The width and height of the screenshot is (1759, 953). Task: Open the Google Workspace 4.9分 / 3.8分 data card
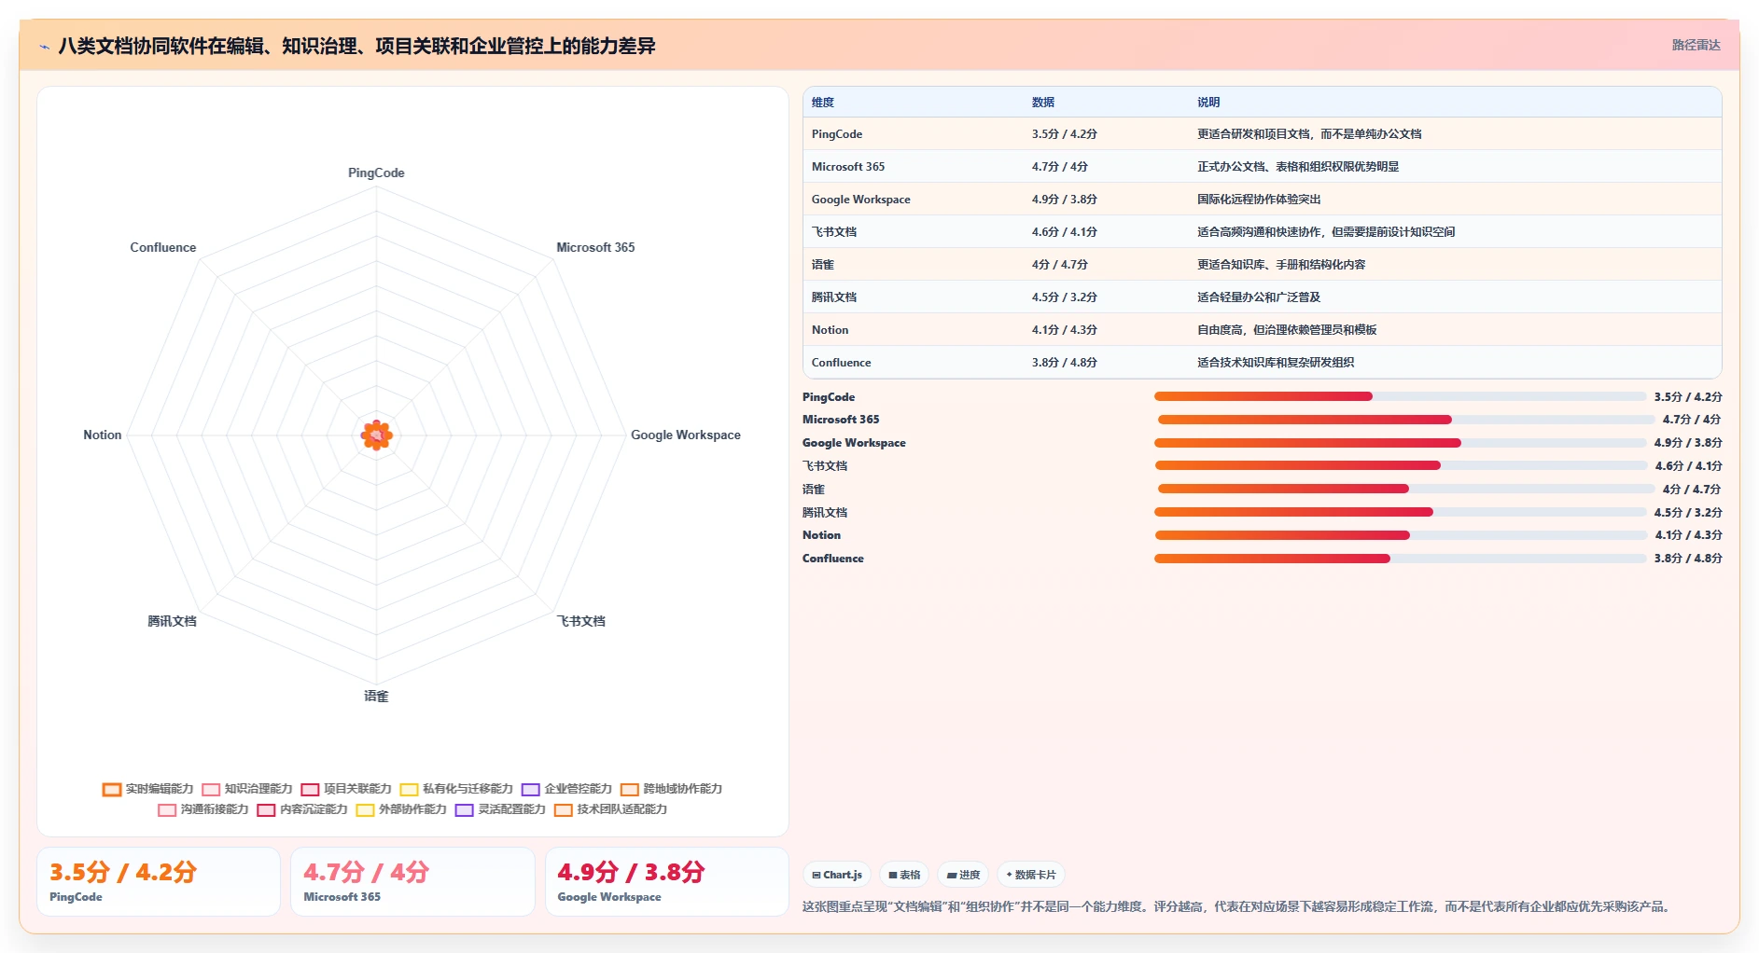pyautogui.click(x=667, y=881)
